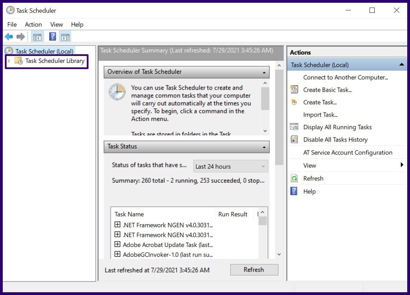Click the Forward arrow toolbar icon
This screenshot has width=410, height=295.
pos(21,37)
